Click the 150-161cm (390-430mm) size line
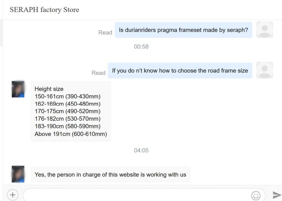 tap(67, 96)
